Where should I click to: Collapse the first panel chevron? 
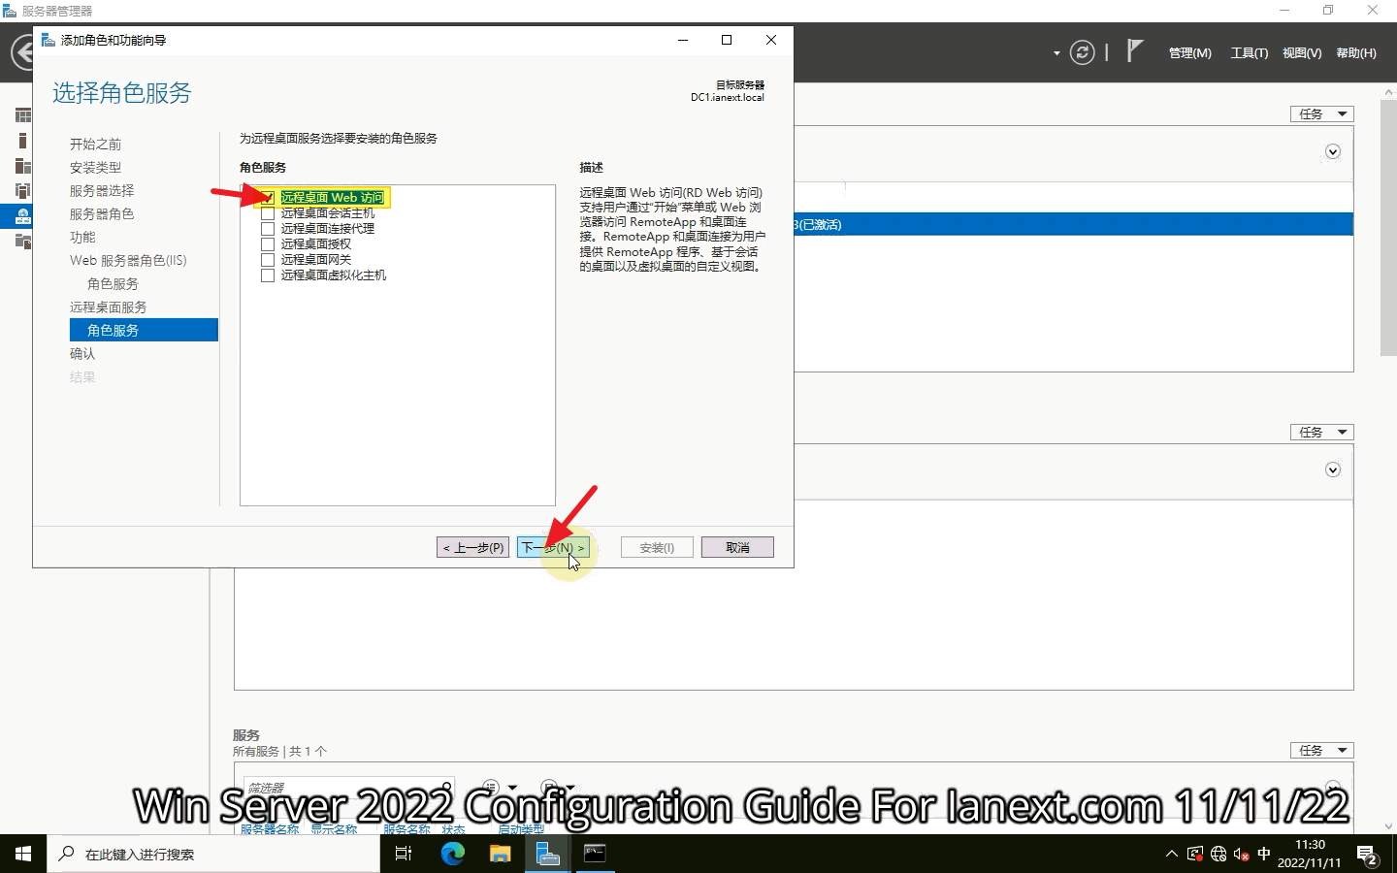pyautogui.click(x=1333, y=151)
